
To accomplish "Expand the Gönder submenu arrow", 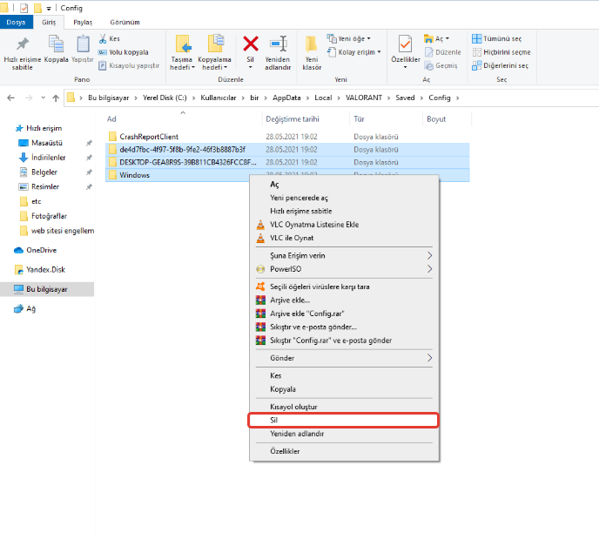I will click(x=429, y=358).
